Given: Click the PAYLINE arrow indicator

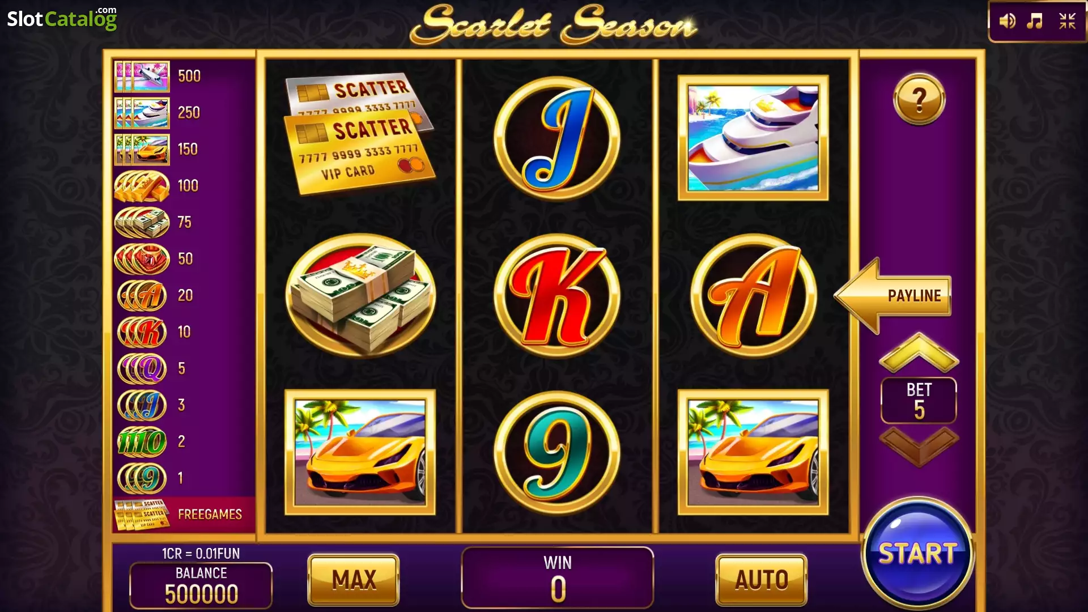Looking at the screenshot, I should click(x=892, y=295).
